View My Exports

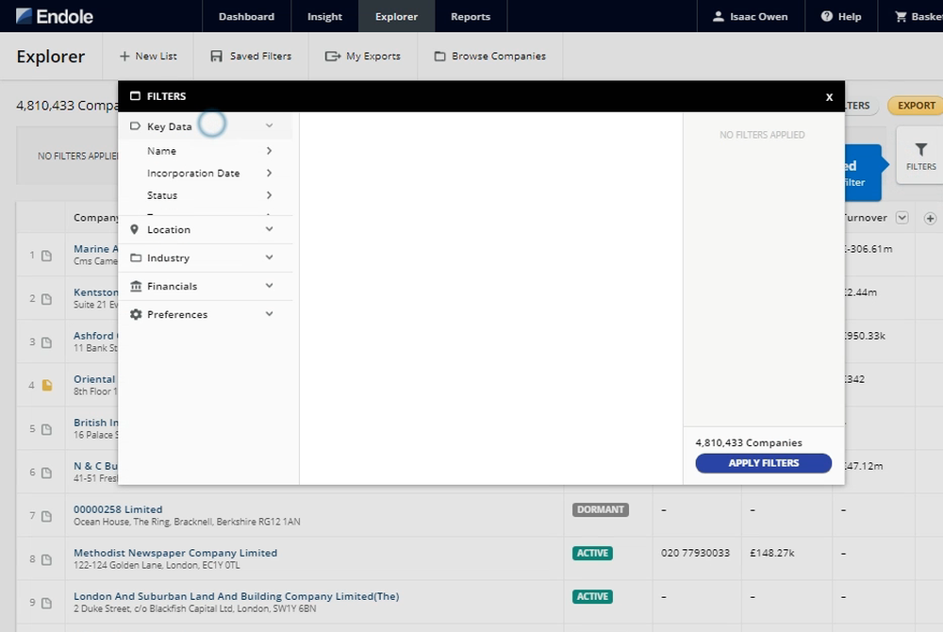(x=363, y=56)
